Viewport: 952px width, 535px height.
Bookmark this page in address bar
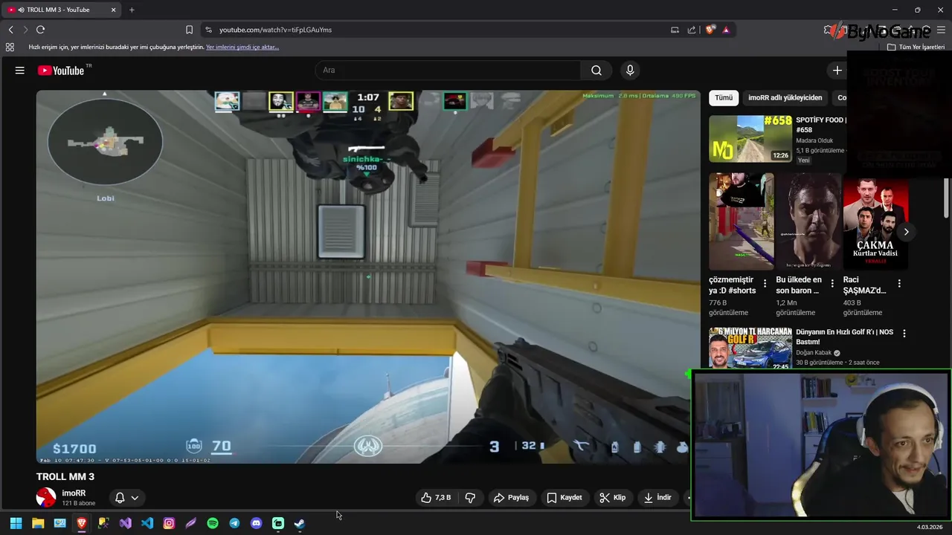(189, 30)
